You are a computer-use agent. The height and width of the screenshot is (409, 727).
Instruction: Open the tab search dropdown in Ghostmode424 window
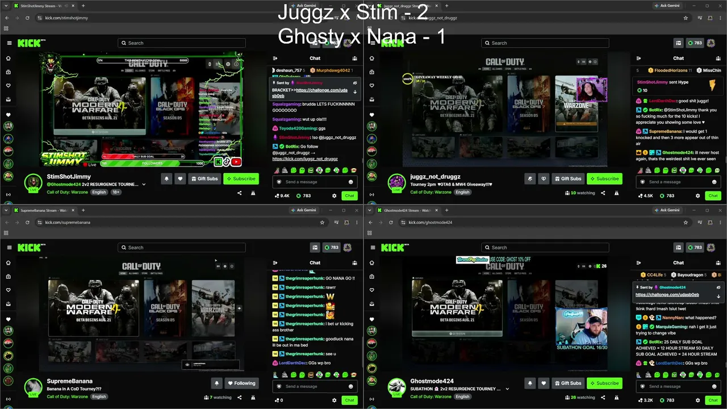pos(370,210)
